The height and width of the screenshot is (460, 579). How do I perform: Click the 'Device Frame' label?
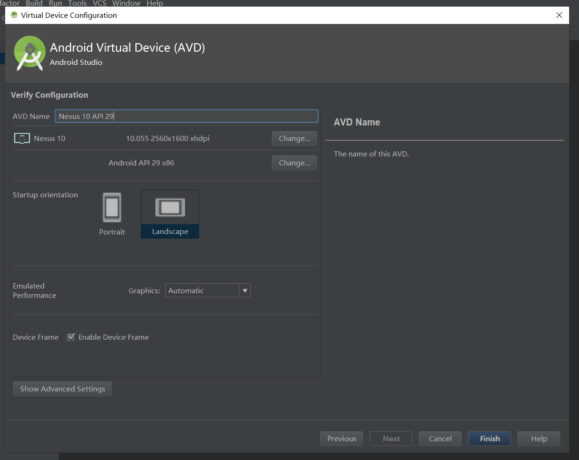tap(36, 337)
